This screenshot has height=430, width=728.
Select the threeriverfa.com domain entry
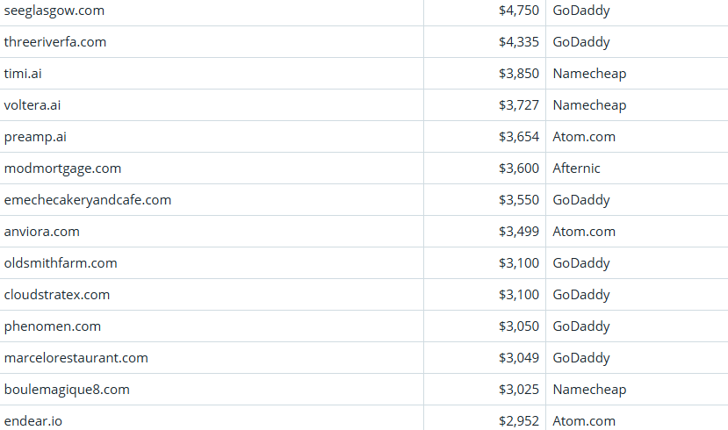pyautogui.click(x=55, y=42)
